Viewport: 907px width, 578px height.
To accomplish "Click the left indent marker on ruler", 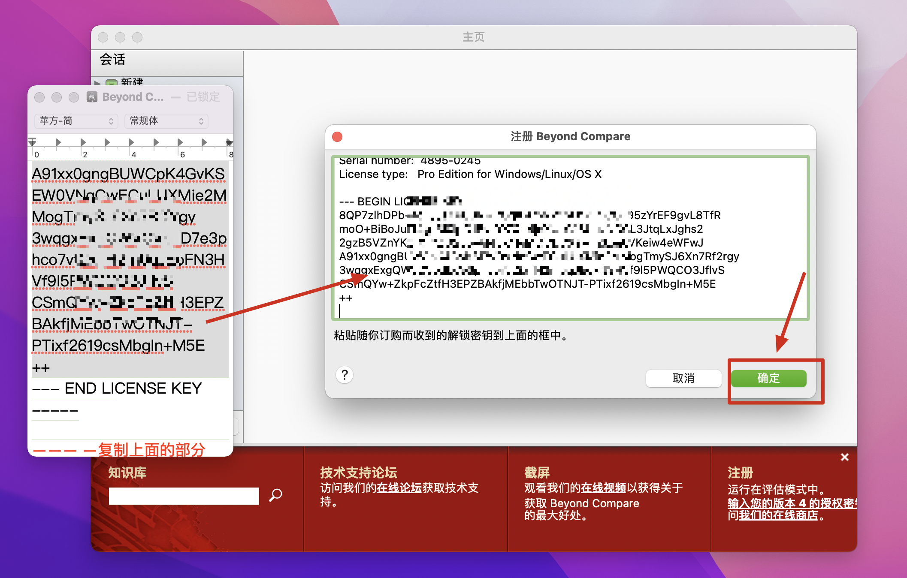I will point(32,141).
